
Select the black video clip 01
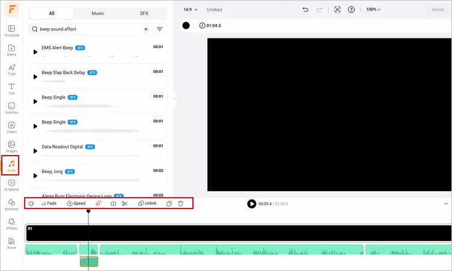tap(239, 233)
